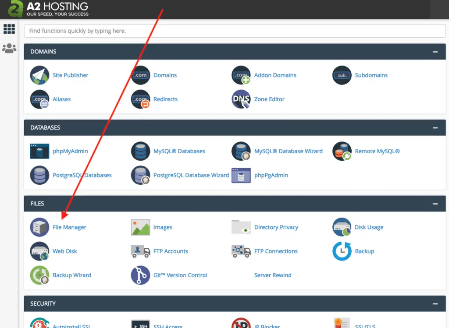Screen dimensions: 449x328
Task: Click the SSH Access terminal icon
Action: (140, 324)
